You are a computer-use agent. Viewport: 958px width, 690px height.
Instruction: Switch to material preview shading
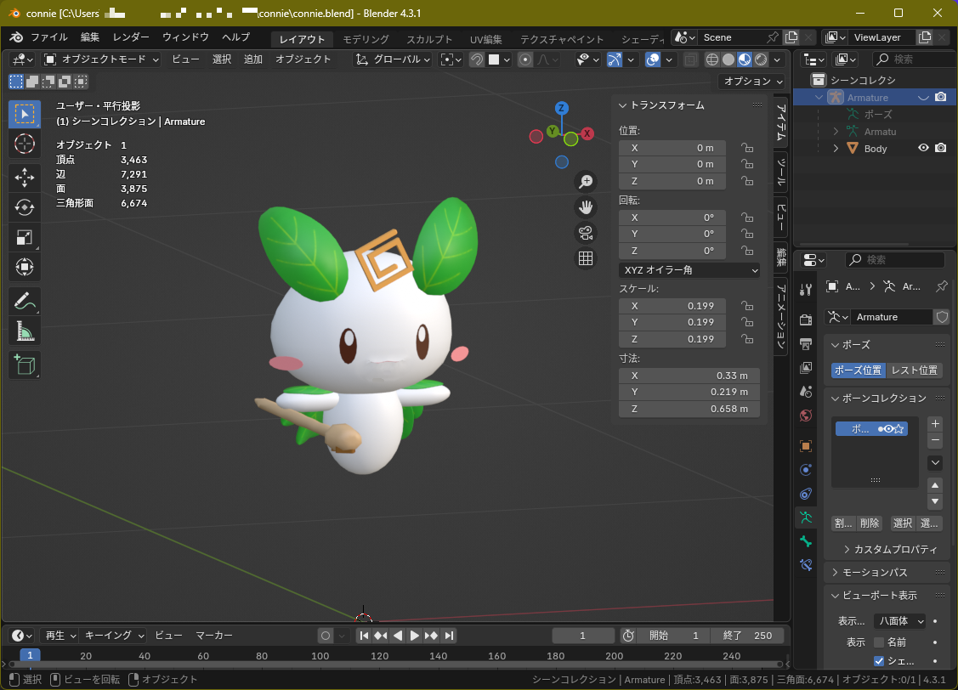[744, 59]
